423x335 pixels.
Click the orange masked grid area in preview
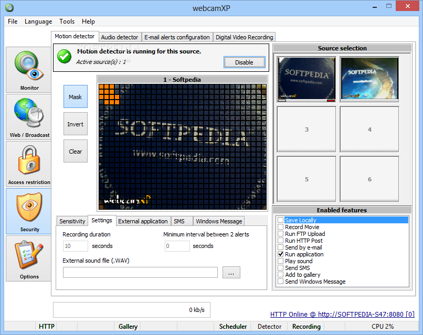coord(109,94)
